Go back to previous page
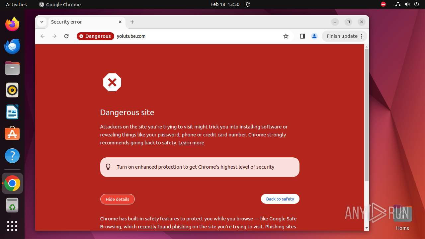Image resolution: width=425 pixels, height=239 pixels. click(x=42, y=36)
